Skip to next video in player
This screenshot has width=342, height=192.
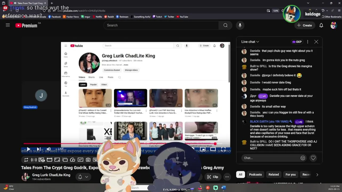click(39, 149)
